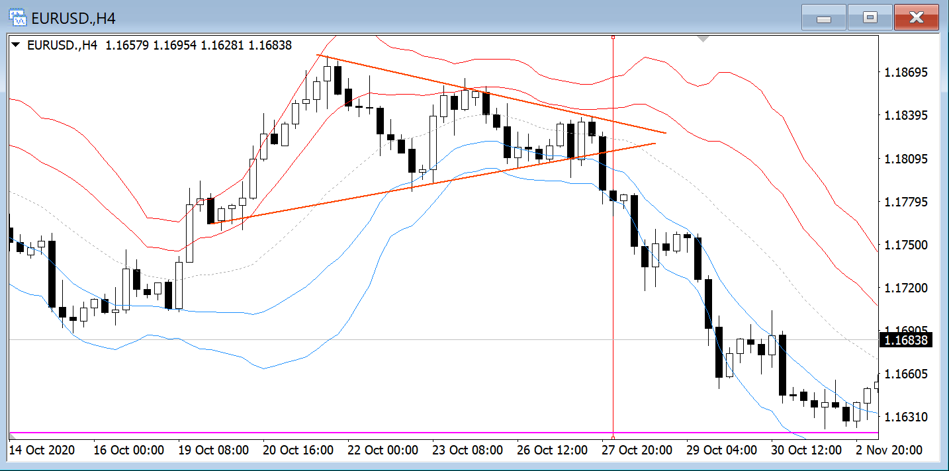This screenshot has width=949, height=471.
Task: Click the 27 Oct 20:00 time label
Action: point(637,450)
